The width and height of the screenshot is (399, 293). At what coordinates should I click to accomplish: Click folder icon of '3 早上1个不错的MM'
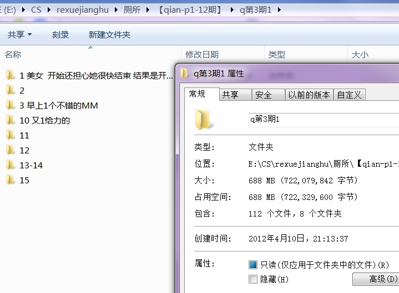[11, 105]
